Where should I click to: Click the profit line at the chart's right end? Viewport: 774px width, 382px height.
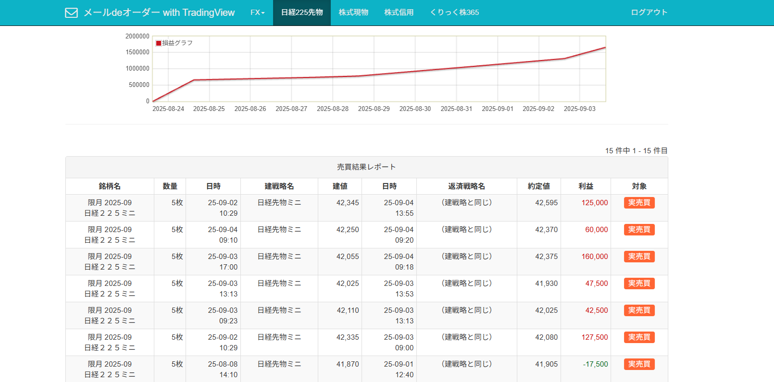tap(604, 48)
